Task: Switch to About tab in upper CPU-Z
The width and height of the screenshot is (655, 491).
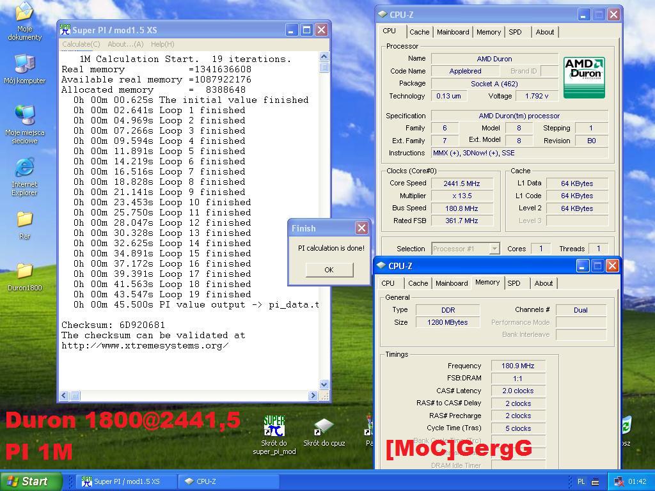Action: (545, 32)
